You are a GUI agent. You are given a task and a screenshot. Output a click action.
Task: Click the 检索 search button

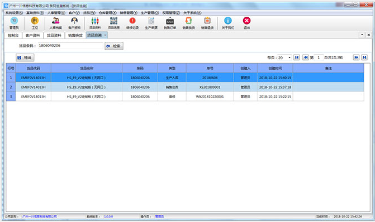(x=114, y=46)
